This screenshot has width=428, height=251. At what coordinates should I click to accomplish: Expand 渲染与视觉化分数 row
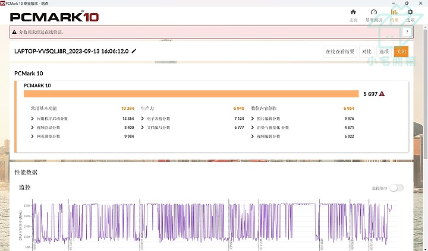253,127
